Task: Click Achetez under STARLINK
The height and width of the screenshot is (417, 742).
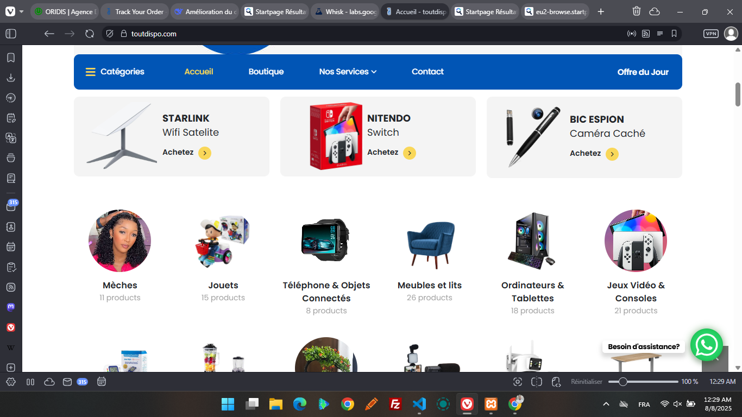Action: [186, 153]
